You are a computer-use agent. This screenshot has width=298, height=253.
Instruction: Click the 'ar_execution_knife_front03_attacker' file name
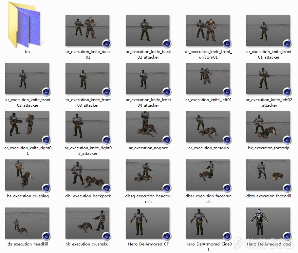pos(88,102)
